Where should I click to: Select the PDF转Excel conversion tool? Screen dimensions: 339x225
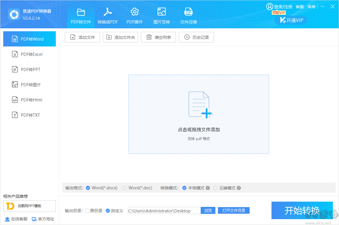coord(29,54)
